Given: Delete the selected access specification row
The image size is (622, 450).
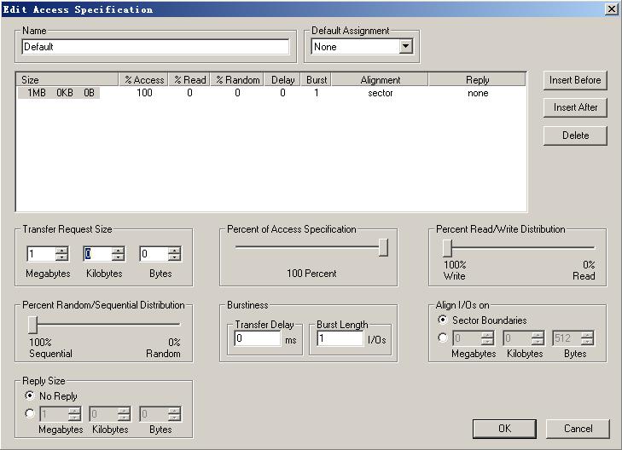Looking at the screenshot, I should [x=575, y=136].
